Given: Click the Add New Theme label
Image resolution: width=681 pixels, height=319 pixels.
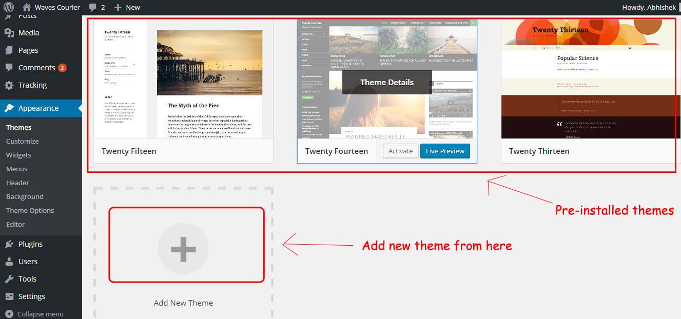Looking at the screenshot, I should tap(183, 303).
